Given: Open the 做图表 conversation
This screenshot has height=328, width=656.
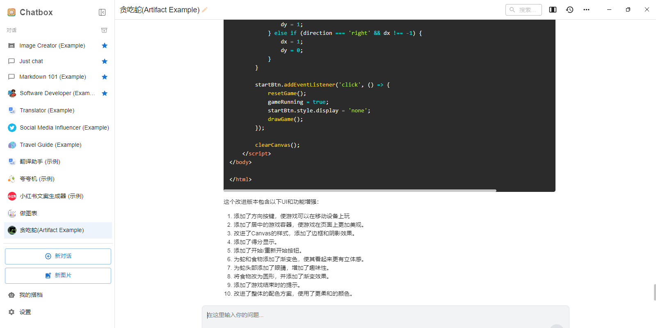Looking at the screenshot, I should 29,213.
